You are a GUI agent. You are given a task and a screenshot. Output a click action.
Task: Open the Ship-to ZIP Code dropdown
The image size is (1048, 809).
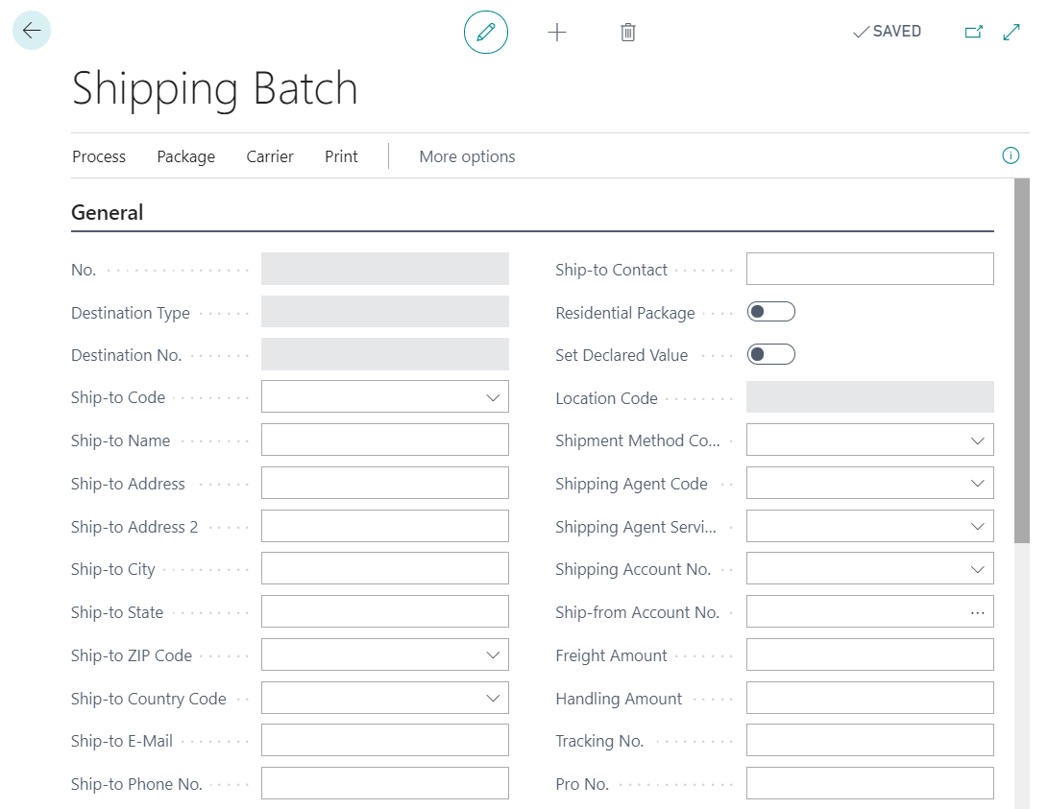pos(493,655)
